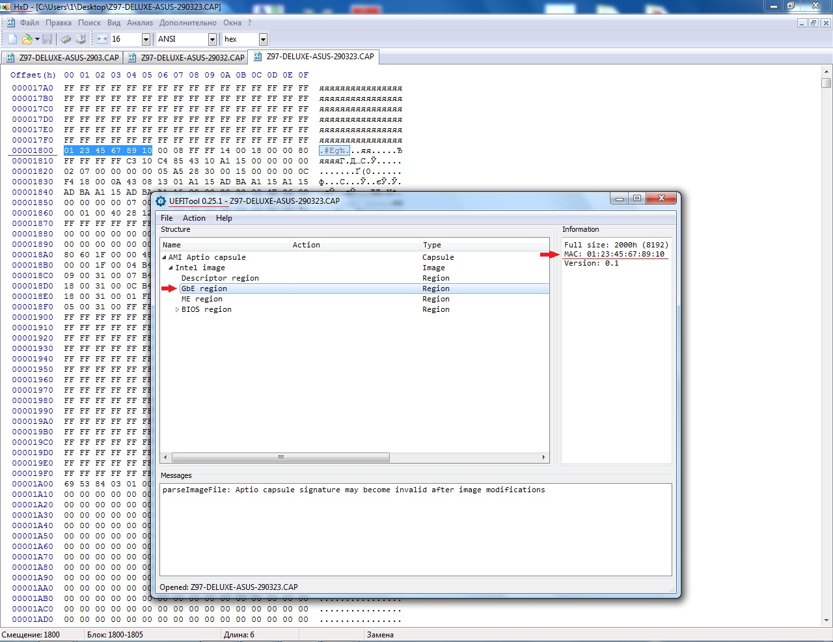Minimize the HxD document child window

pos(802,23)
